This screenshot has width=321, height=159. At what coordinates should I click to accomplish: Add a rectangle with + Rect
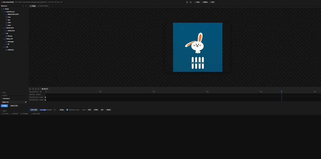197,2
